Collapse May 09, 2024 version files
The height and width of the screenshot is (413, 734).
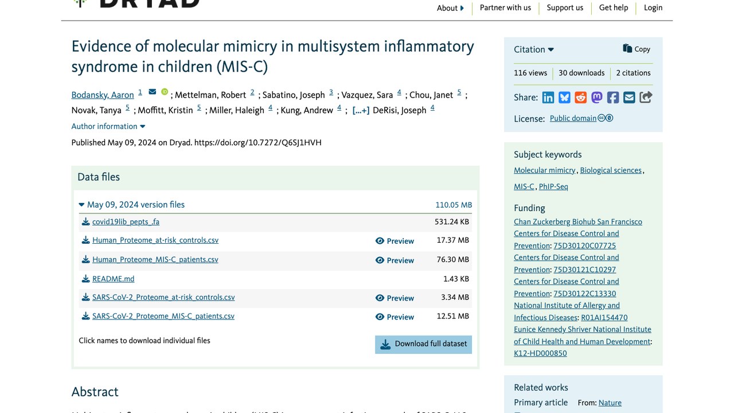click(x=132, y=205)
